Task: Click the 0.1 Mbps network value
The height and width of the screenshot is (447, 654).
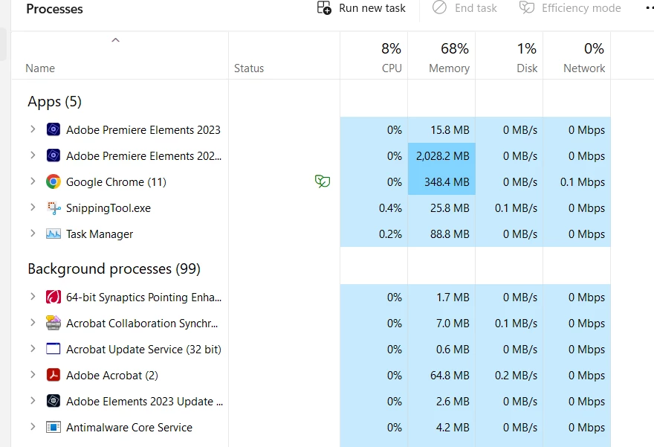Action: [x=582, y=182]
